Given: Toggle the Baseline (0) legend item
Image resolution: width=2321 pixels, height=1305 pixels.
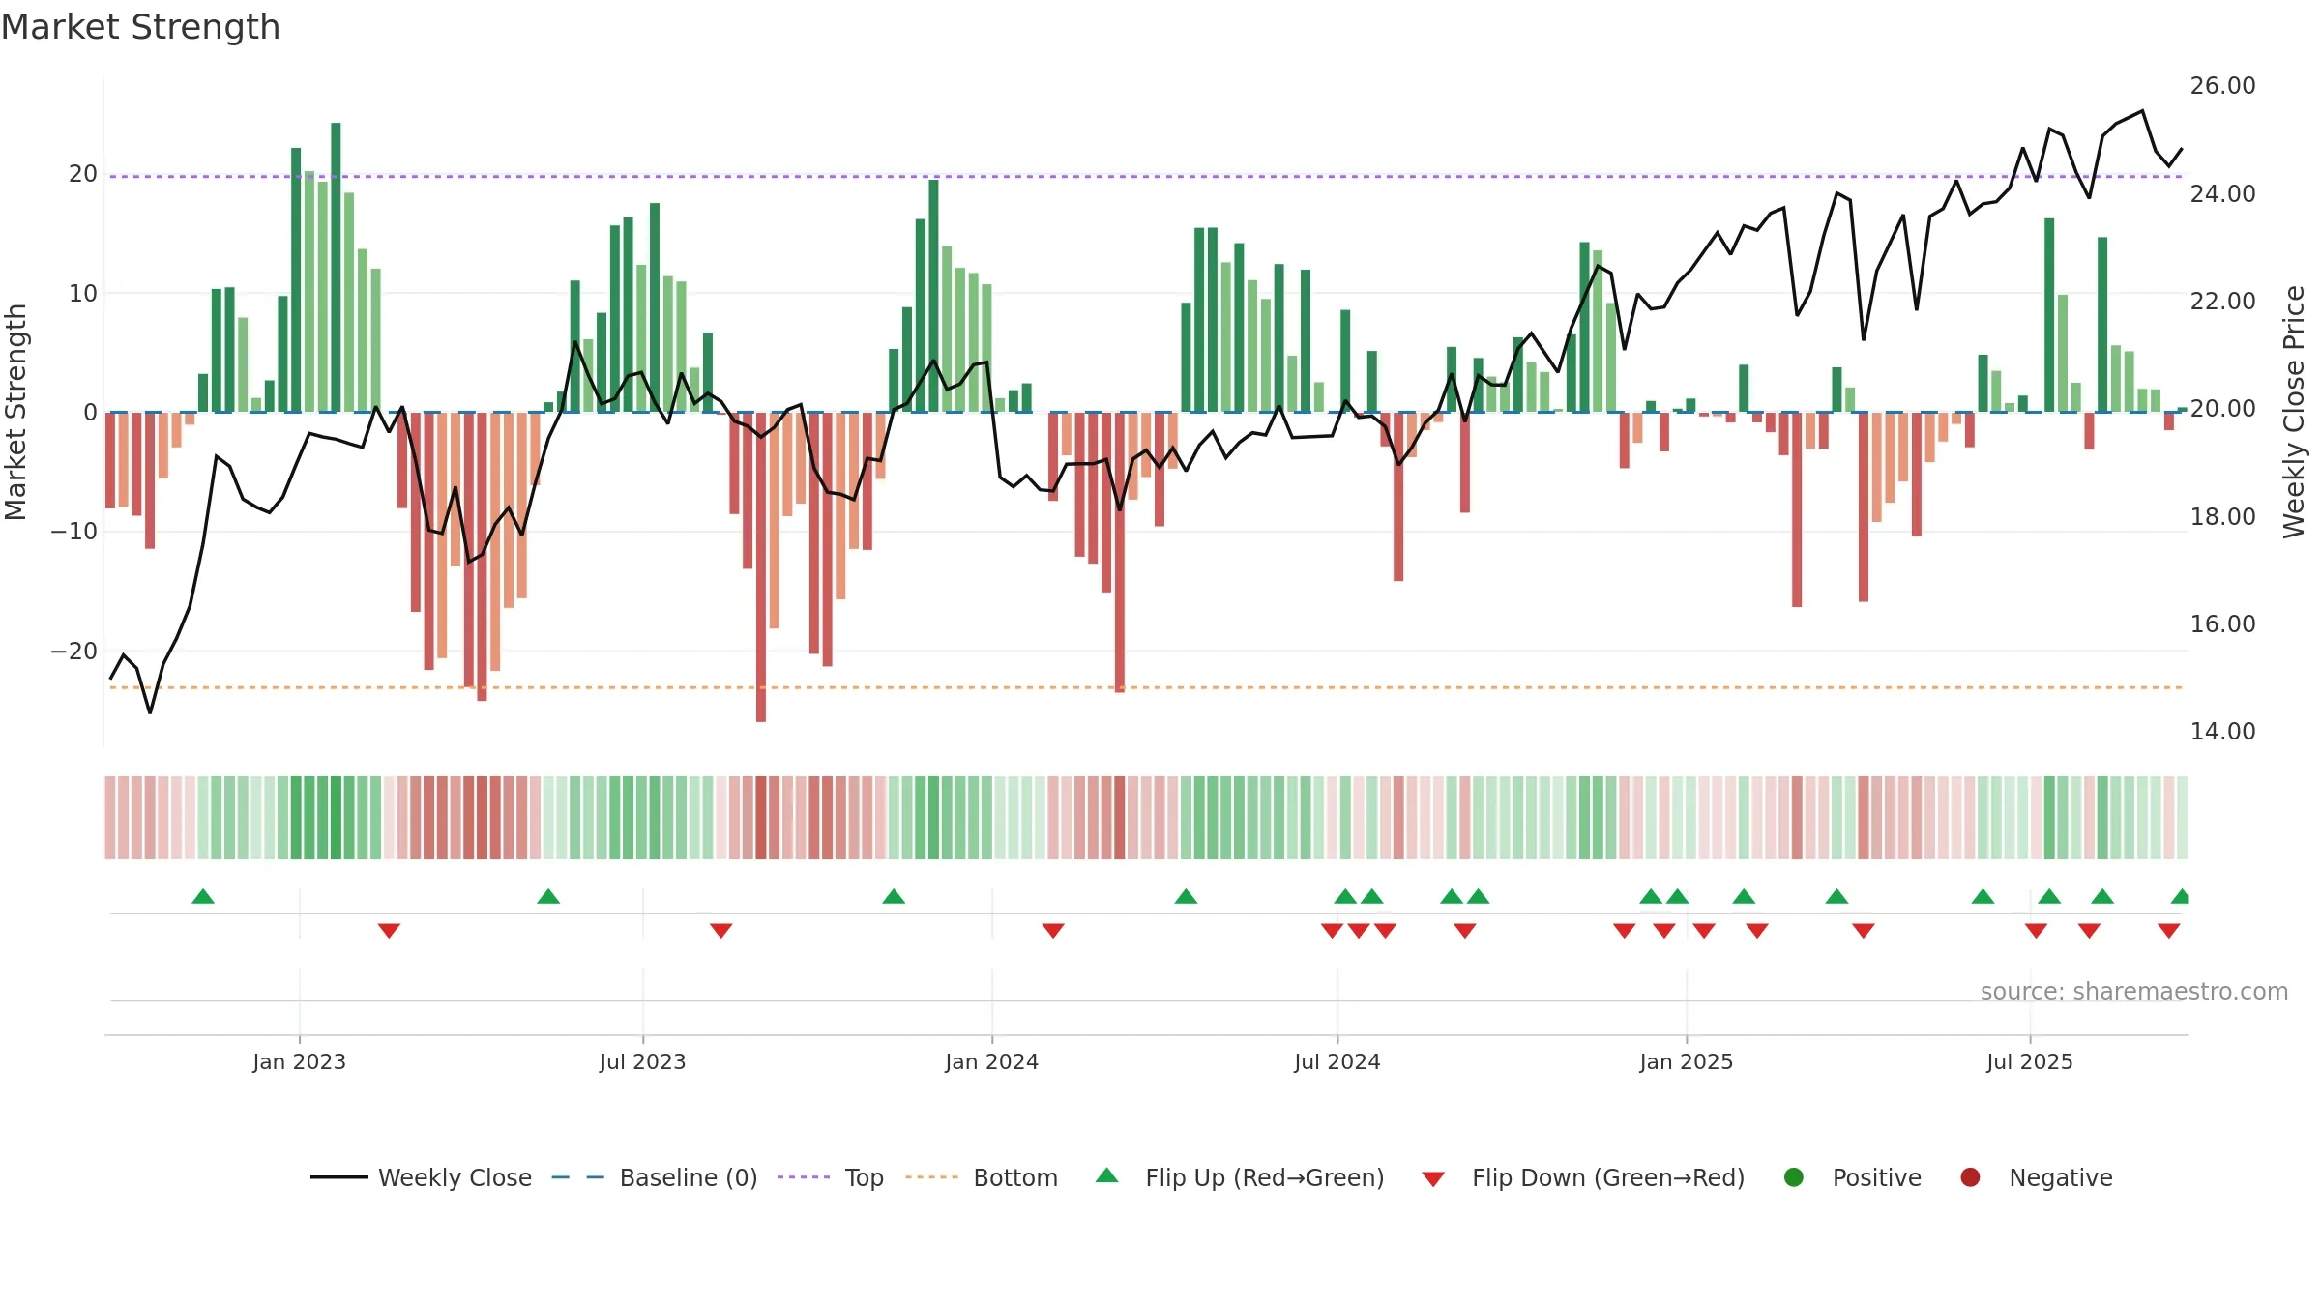Looking at the screenshot, I should 655,1177.
